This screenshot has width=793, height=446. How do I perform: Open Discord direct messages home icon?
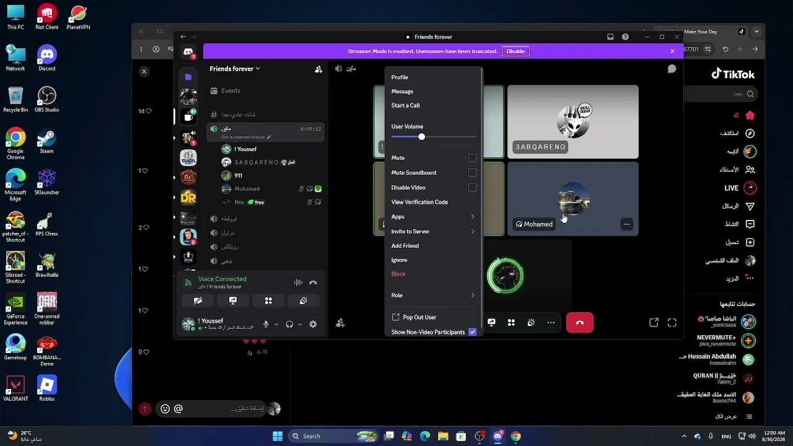click(188, 52)
